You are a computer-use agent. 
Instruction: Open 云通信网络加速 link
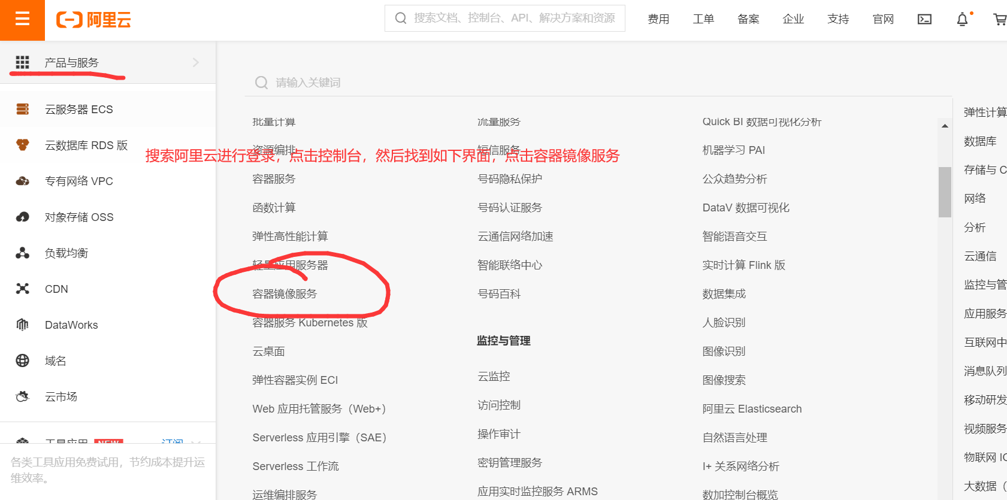[515, 237]
